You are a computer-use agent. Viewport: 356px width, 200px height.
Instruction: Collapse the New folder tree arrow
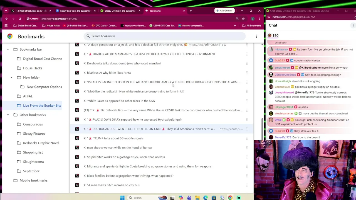point(11,77)
